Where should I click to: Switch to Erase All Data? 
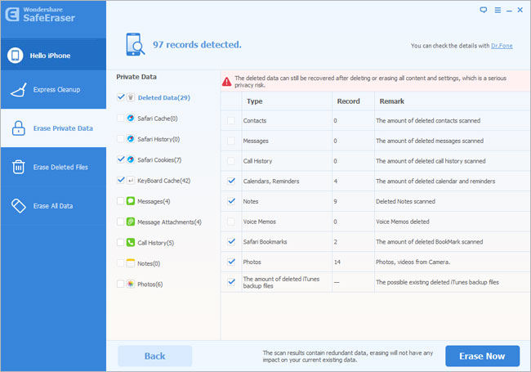(53, 206)
